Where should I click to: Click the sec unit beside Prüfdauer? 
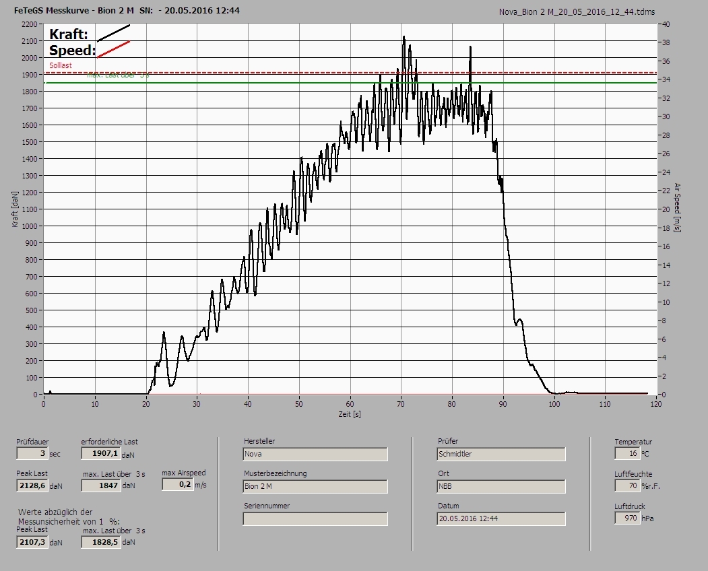55,454
